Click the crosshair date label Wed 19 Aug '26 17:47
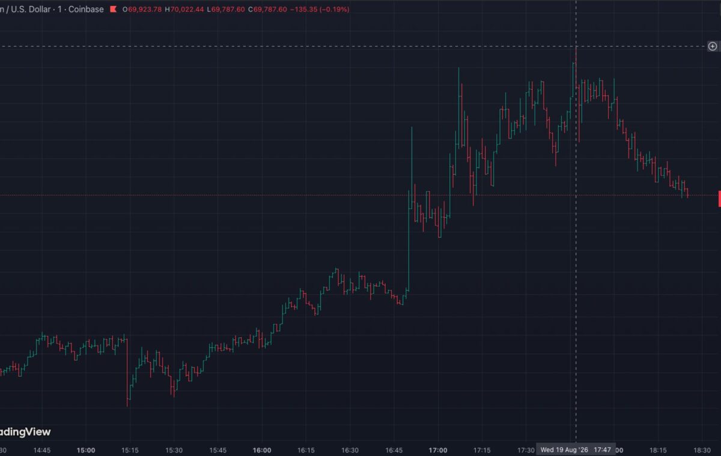 coord(576,449)
